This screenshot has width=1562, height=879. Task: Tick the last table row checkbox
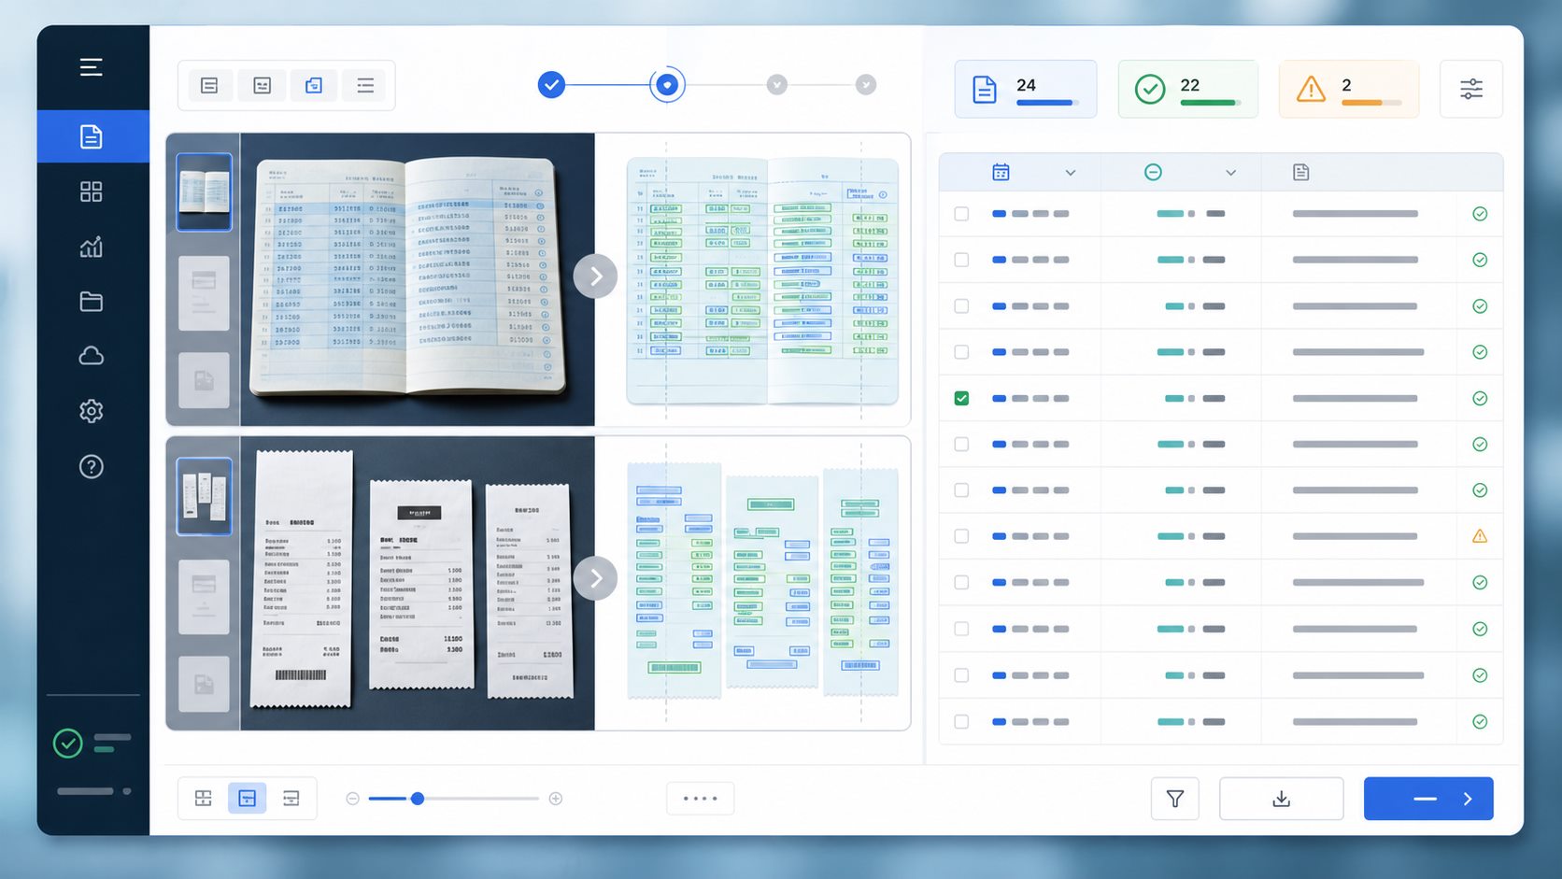[961, 721]
